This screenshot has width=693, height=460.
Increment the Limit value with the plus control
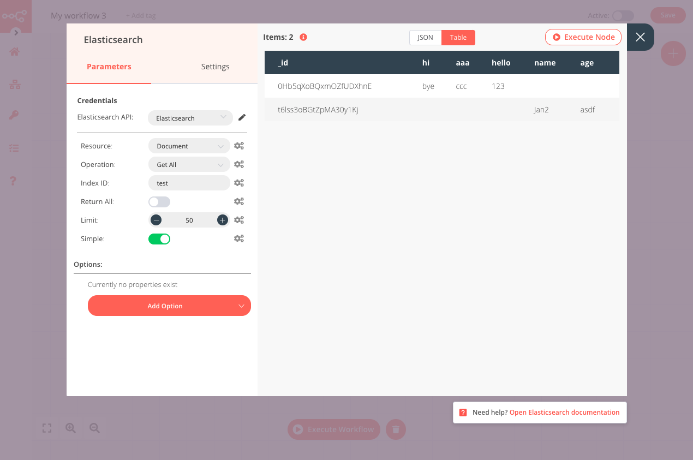click(x=222, y=220)
